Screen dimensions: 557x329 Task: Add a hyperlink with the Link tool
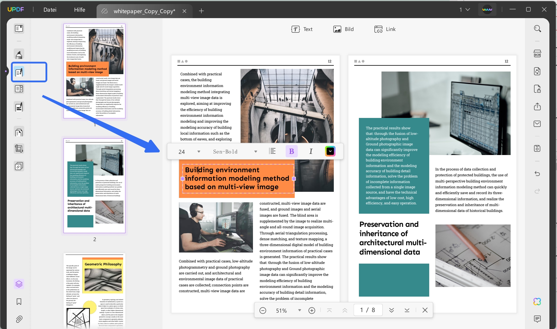click(385, 29)
